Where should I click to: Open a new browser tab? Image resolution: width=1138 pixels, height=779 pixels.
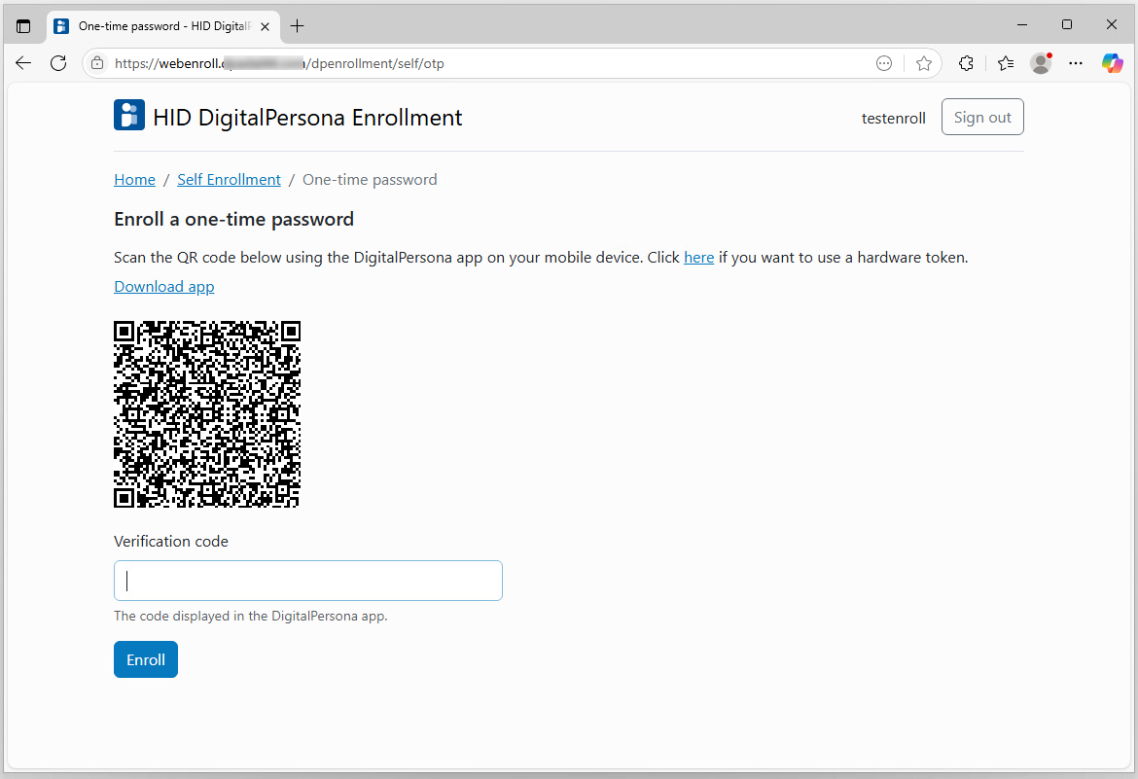coord(298,26)
